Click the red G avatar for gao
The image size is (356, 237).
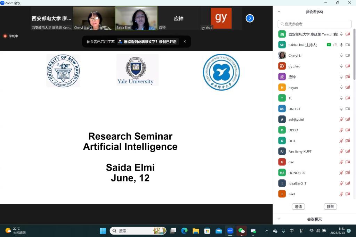(x=282, y=162)
